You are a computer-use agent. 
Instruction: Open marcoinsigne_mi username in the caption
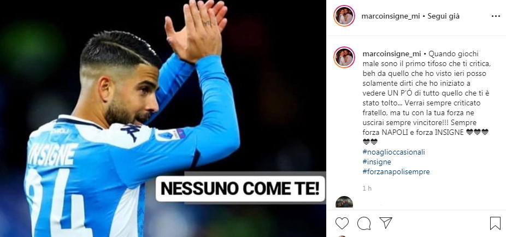[392, 54]
